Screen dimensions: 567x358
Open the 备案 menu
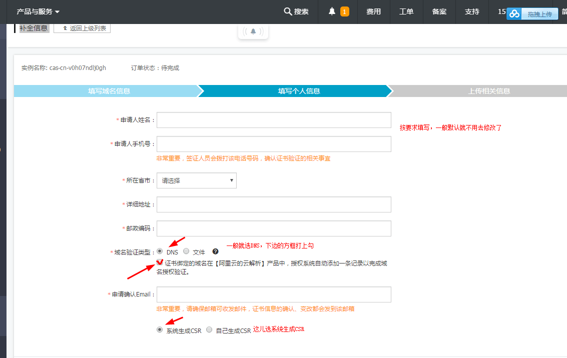point(439,12)
